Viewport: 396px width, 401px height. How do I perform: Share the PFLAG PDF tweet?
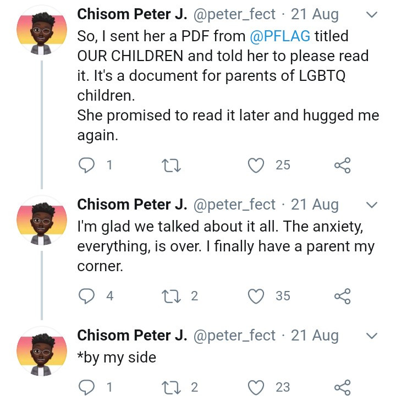[x=342, y=165]
